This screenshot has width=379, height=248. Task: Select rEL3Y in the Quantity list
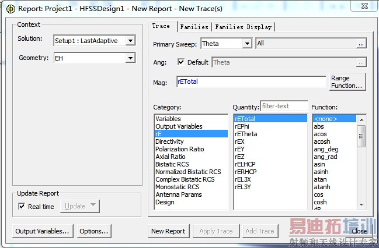[x=270, y=187]
